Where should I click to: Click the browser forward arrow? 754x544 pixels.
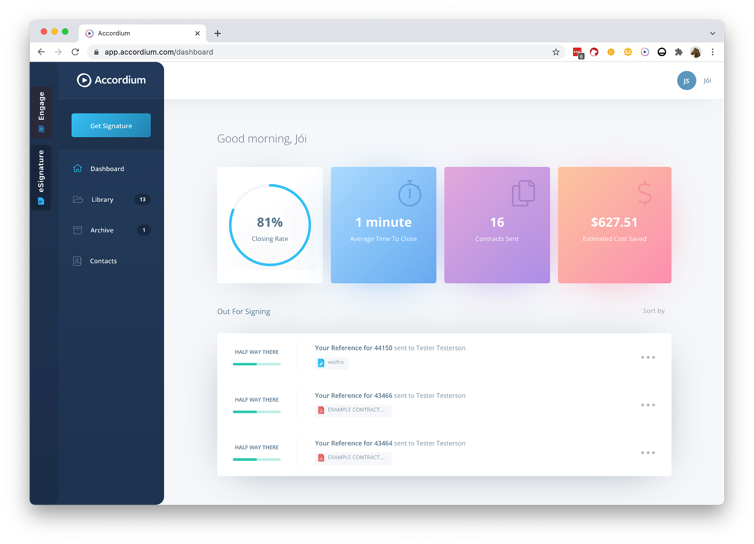click(58, 52)
